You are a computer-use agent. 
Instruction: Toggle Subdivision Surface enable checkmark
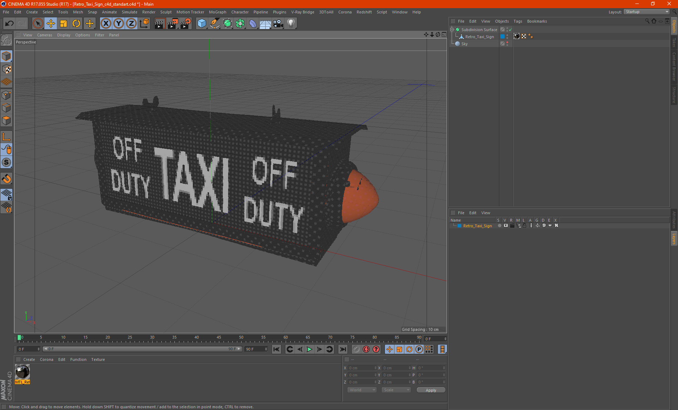pos(510,30)
